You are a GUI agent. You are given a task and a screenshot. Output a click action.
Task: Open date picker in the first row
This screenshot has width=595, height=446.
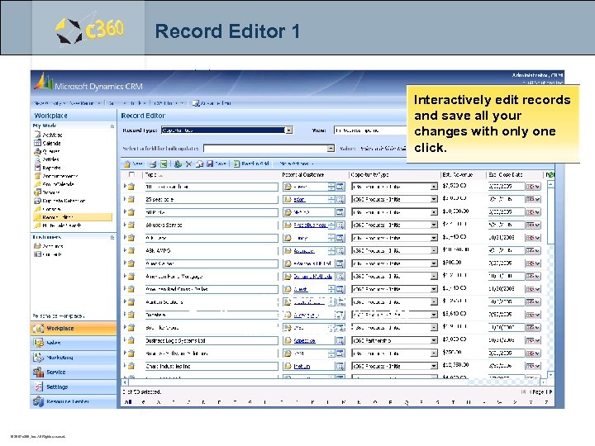tap(532, 187)
